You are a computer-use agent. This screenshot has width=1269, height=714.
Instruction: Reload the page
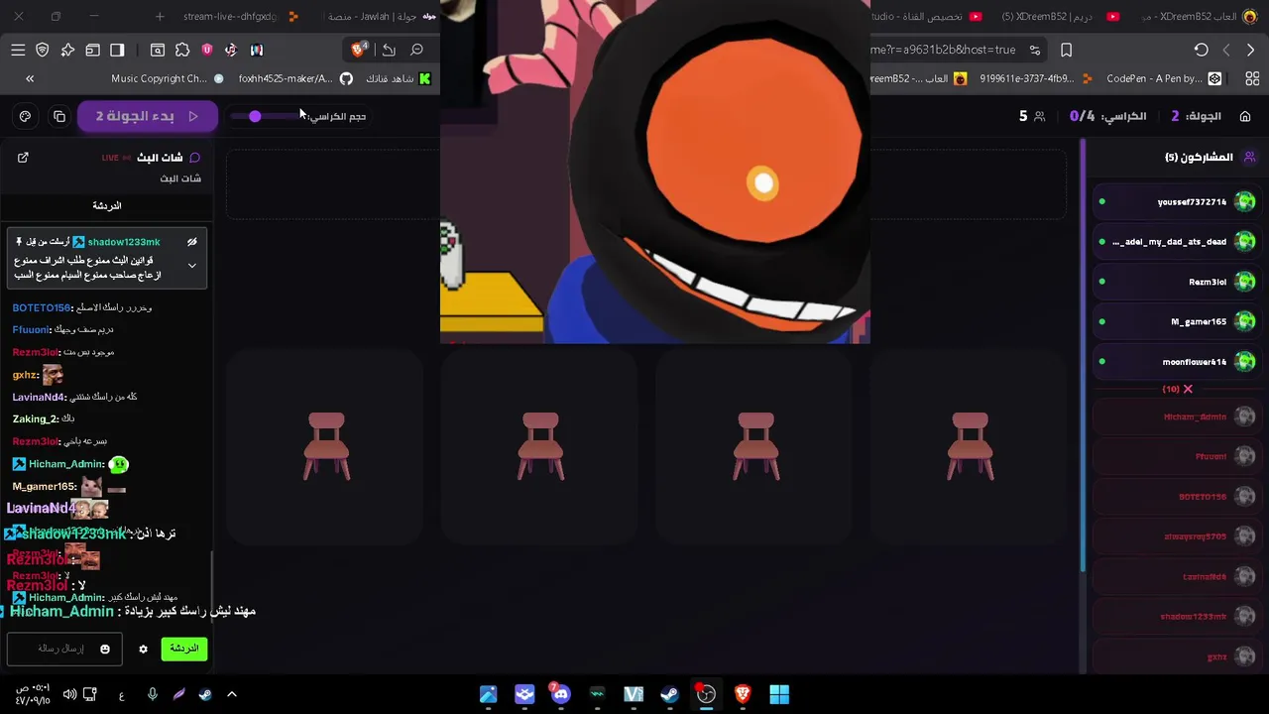point(1201,50)
